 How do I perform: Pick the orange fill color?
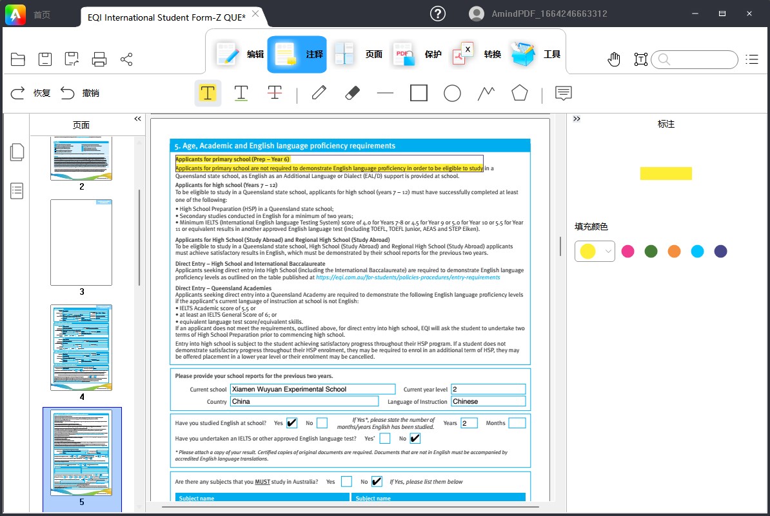pos(675,252)
